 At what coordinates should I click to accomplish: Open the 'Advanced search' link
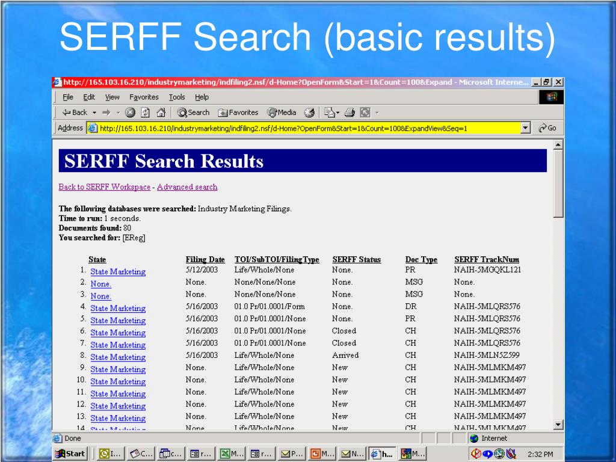(x=187, y=187)
